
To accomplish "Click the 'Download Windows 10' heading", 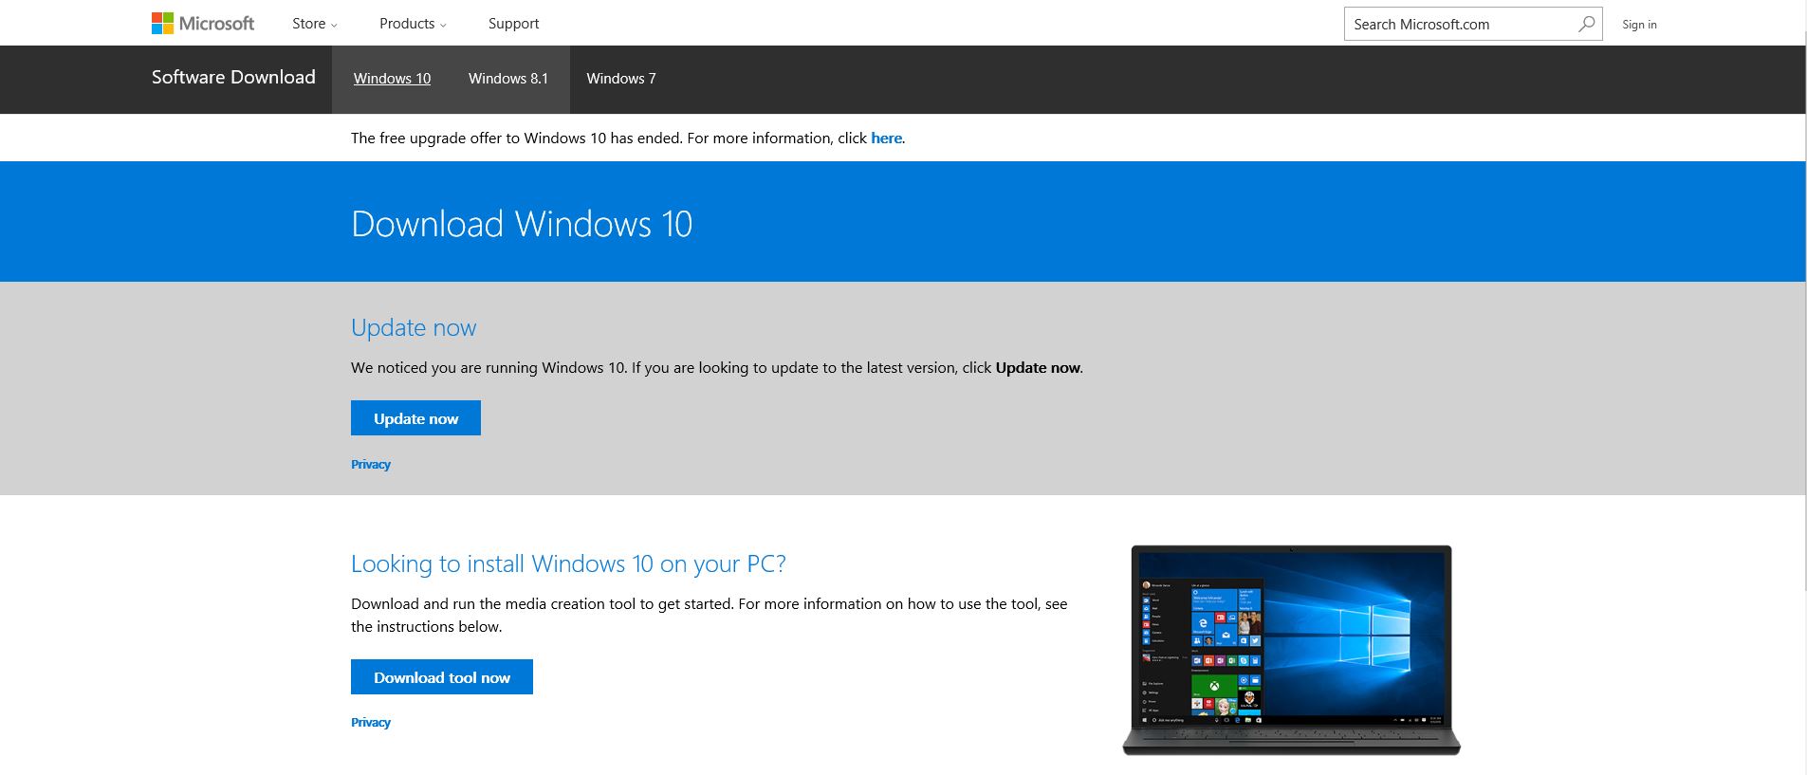I will click(522, 224).
